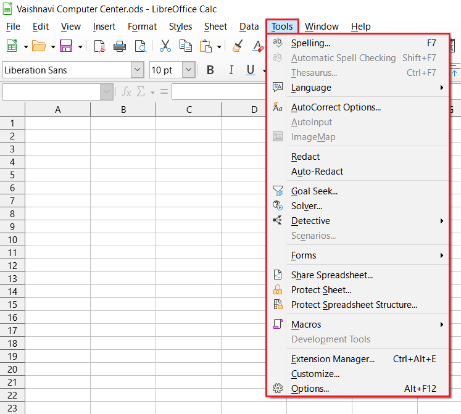Expand the Name Box dropdown
The height and width of the screenshot is (414, 461).
coord(106,92)
